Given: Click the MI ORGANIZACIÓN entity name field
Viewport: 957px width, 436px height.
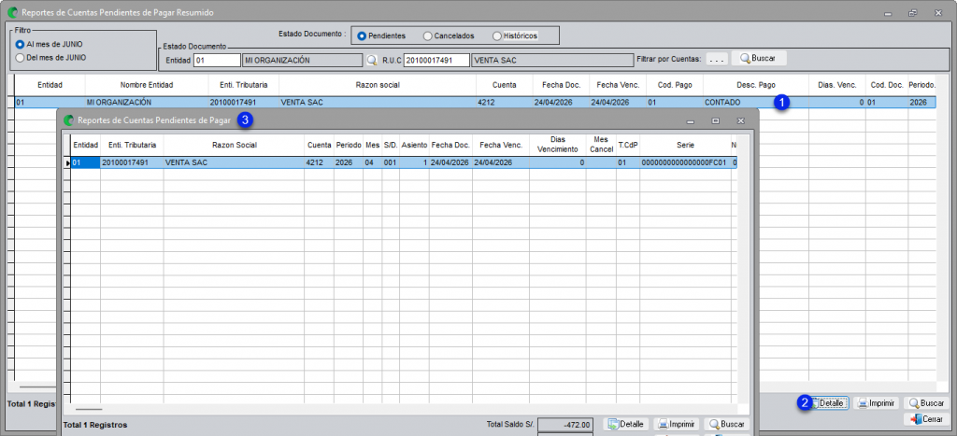Looking at the screenshot, I should click(302, 61).
